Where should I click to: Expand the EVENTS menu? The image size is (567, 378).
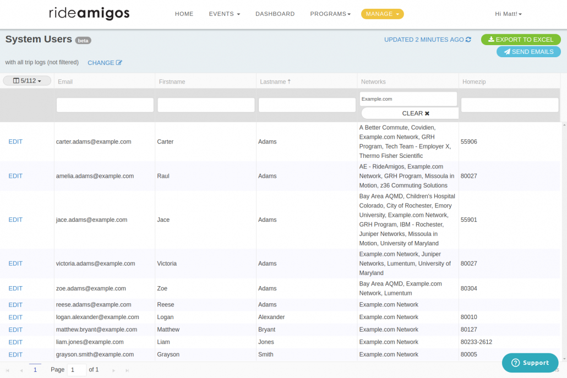(x=224, y=14)
